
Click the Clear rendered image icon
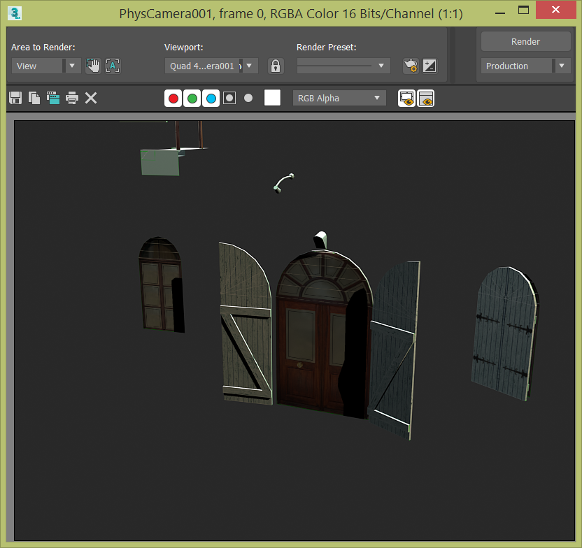pyautogui.click(x=91, y=98)
